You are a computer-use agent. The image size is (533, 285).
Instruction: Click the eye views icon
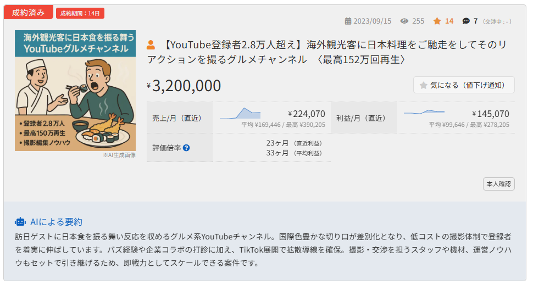pyautogui.click(x=404, y=21)
